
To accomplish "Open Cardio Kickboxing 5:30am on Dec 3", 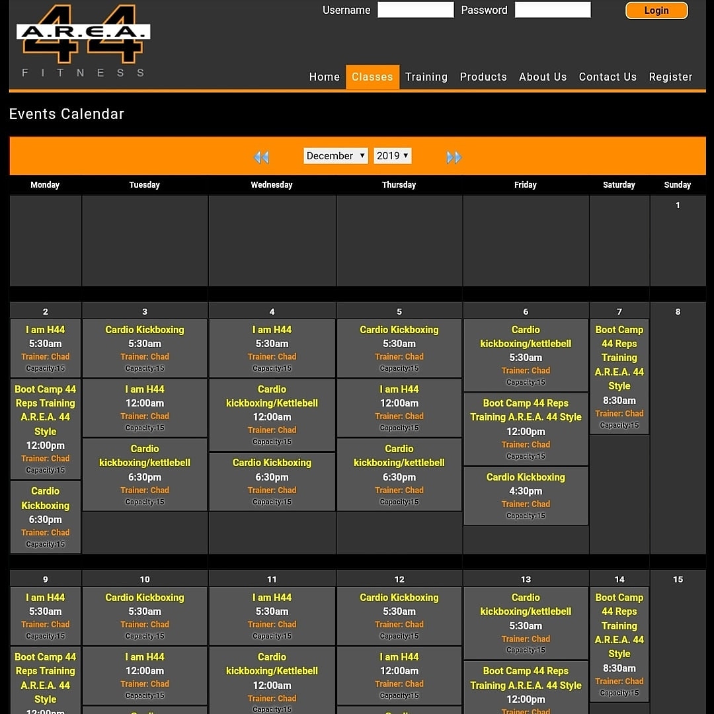I will point(145,348).
